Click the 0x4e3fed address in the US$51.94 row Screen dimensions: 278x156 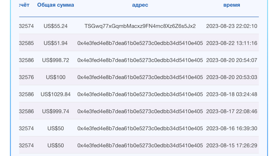click(x=140, y=43)
